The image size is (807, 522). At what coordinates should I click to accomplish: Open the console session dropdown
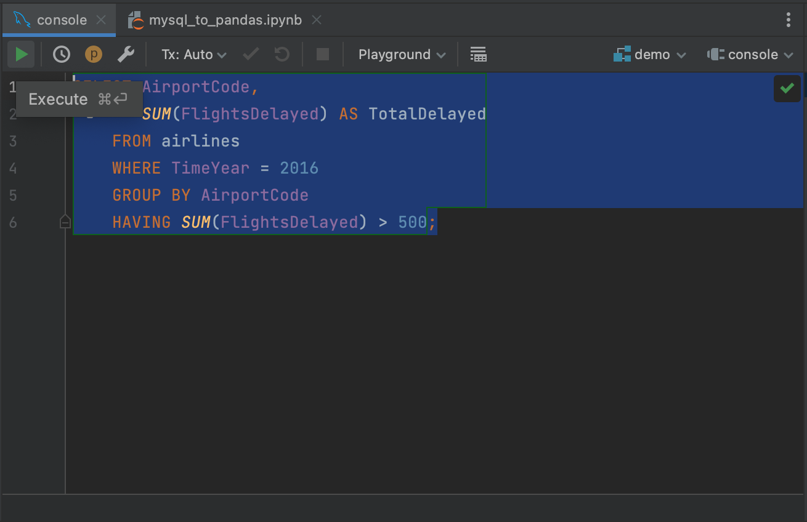750,54
